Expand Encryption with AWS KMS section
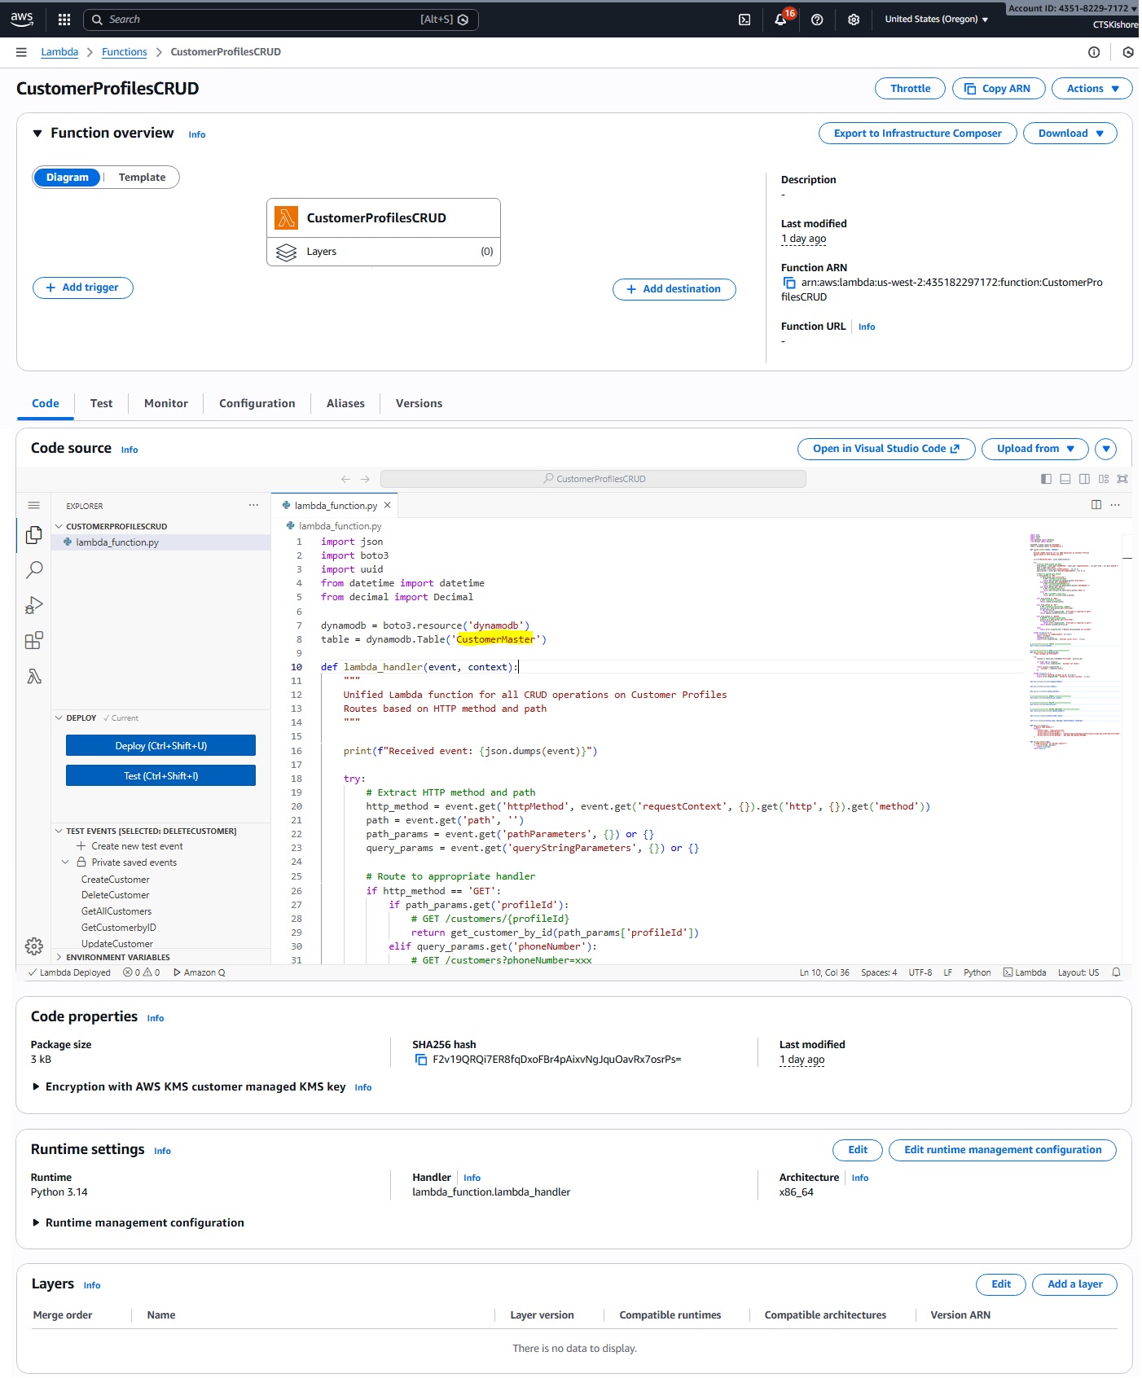 pos(36,1086)
